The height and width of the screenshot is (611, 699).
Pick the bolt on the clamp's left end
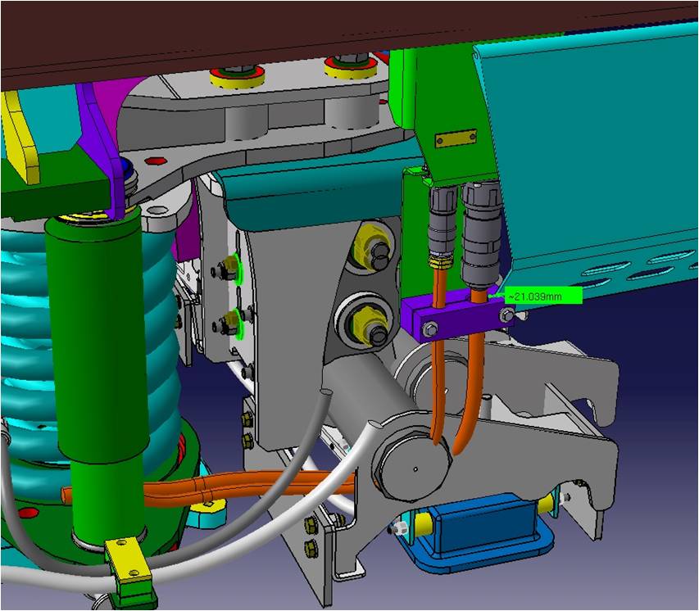pos(429,330)
